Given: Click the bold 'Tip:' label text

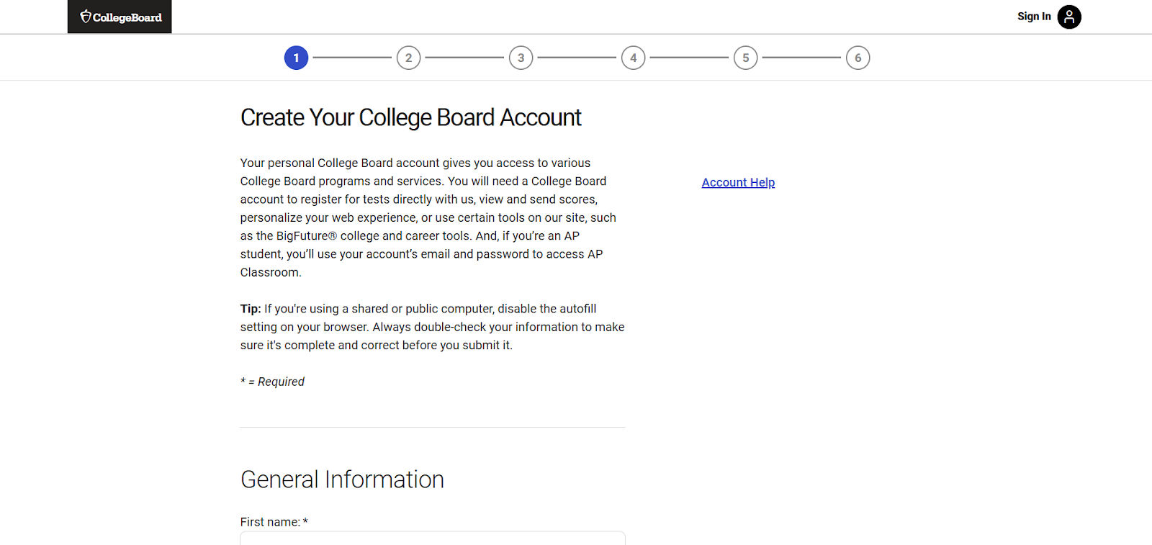Looking at the screenshot, I should coord(251,309).
